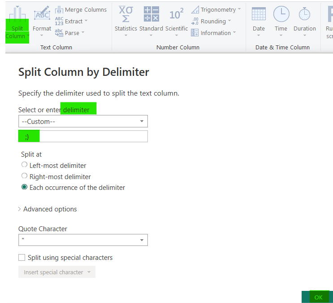Viewport: 333px width, 303px height.
Task: Open the Scientific operations menu
Action: (177, 21)
